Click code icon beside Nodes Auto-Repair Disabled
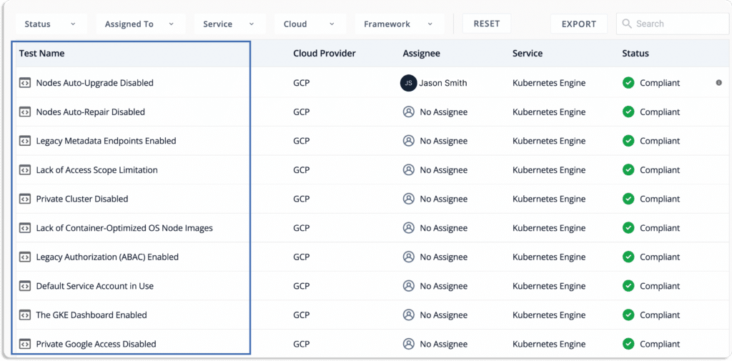Viewport: 732px width, 361px height. click(x=24, y=112)
